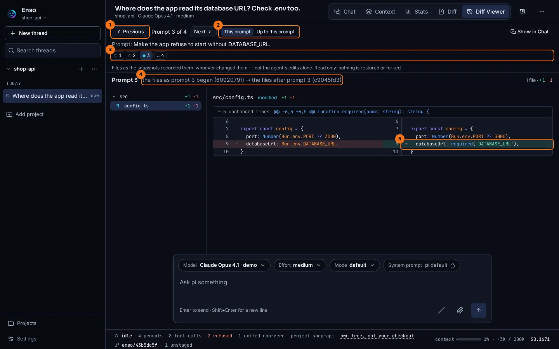Open shop-api project more options menu
Screen dimensions: 559x349
[94, 69]
